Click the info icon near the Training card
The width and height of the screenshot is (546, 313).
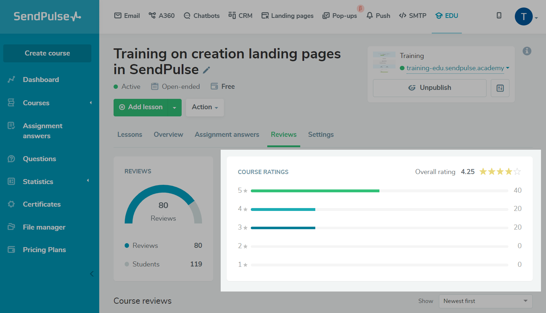pos(527,51)
